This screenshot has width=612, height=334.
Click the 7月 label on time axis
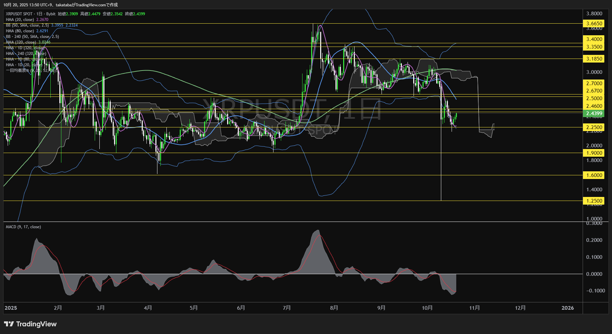pyautogui.click(x=286, y=308)
